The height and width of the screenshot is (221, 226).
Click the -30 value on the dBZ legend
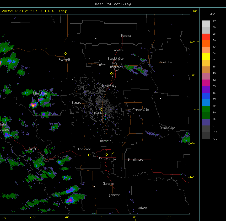215,139
